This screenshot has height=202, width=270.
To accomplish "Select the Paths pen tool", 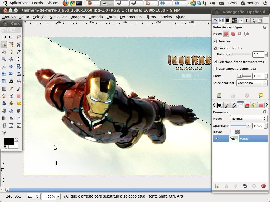I will click(11, 52).
